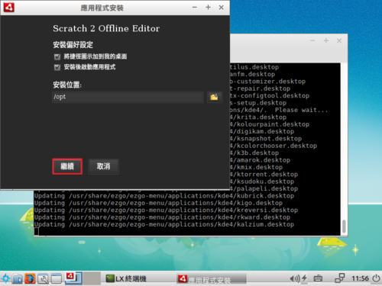Click the 'Please wait...' text in terminal
This screenshot has height=286, width=382.
click(x=301, y=110)
